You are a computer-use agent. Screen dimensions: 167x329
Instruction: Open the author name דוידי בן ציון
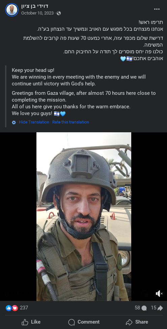tap(35, 6)
